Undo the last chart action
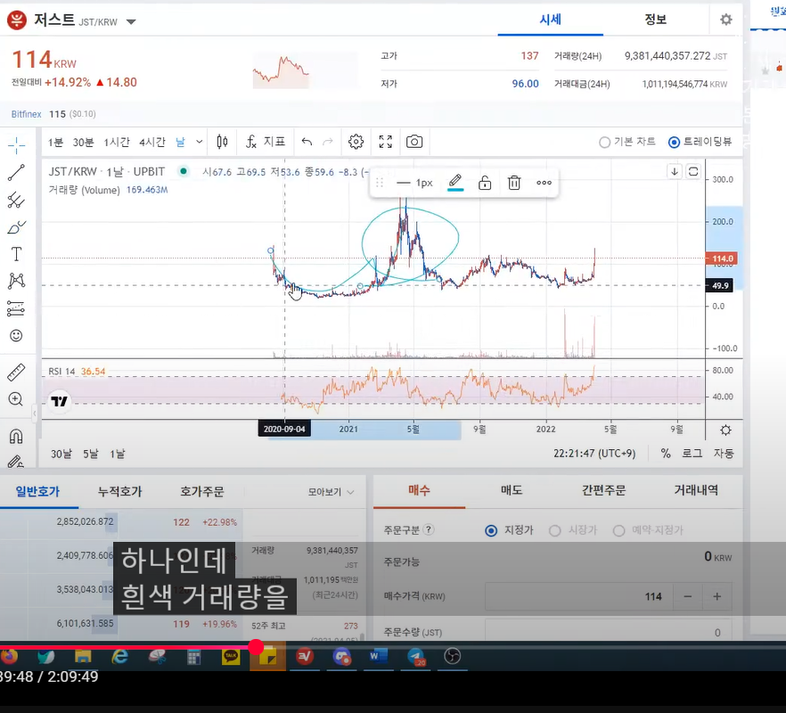786x713 pixels. point(307,142)
